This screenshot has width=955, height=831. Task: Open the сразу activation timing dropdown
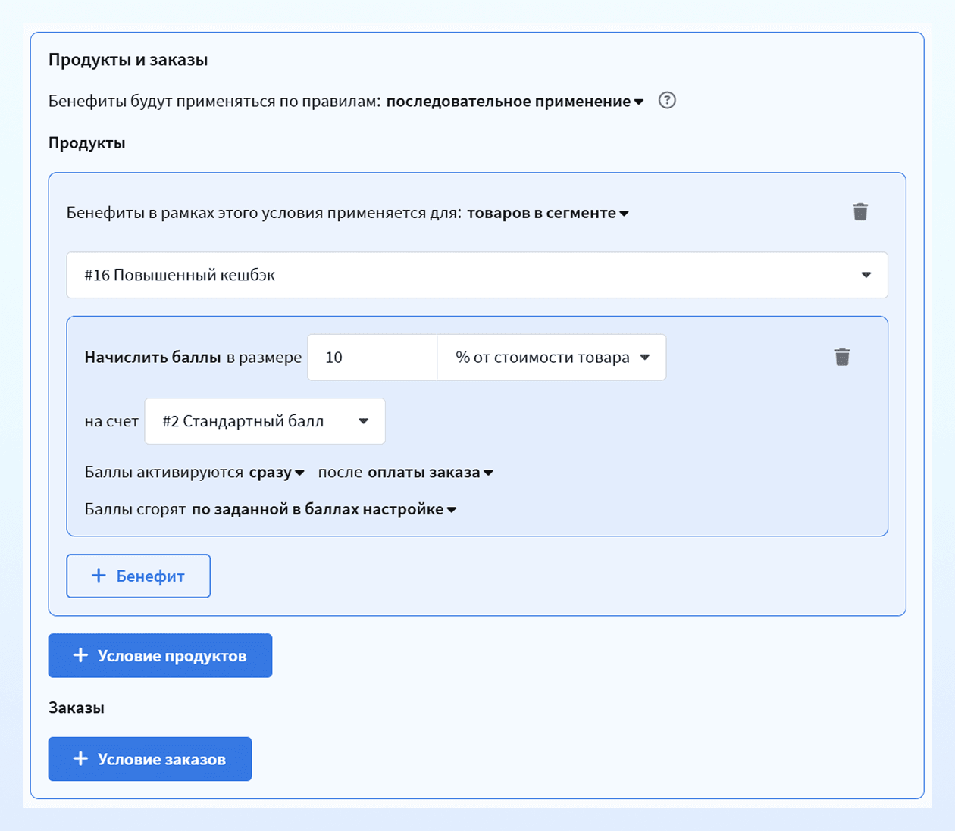[277, 472]
